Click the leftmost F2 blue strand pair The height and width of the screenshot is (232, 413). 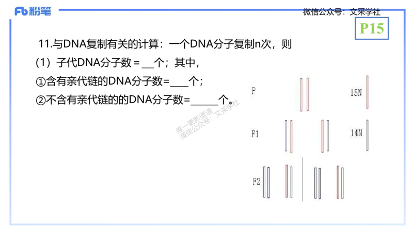tap(266, 182)
